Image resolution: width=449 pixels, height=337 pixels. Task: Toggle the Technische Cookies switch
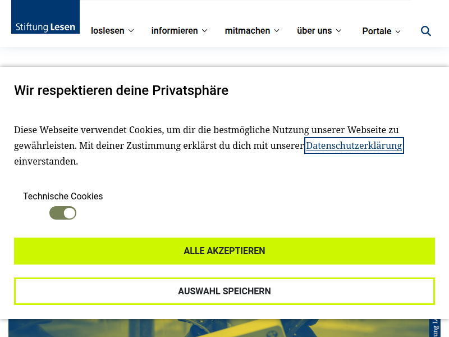pyautogui.click(x=63, y=213)
